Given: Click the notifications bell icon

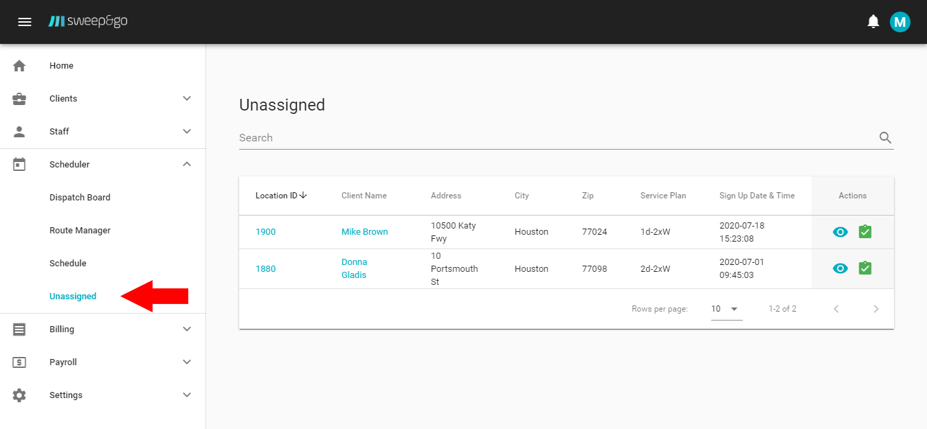Looking at the screenshot, I should tap(873, 22).
